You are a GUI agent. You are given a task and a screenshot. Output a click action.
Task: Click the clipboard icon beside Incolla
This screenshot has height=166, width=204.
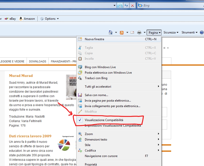(80, 59)
